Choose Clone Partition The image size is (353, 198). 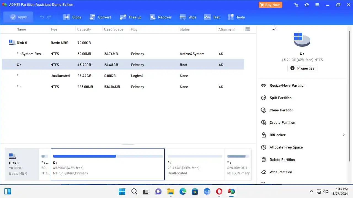[281, 110]
